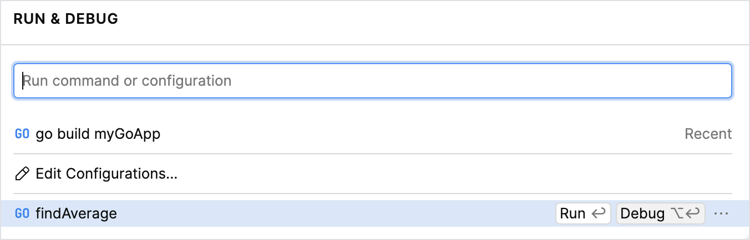The height and width of the screenshot is (240, 750).
Task: Click the Go icon beside findAverage
Action: tap(22, 213)
